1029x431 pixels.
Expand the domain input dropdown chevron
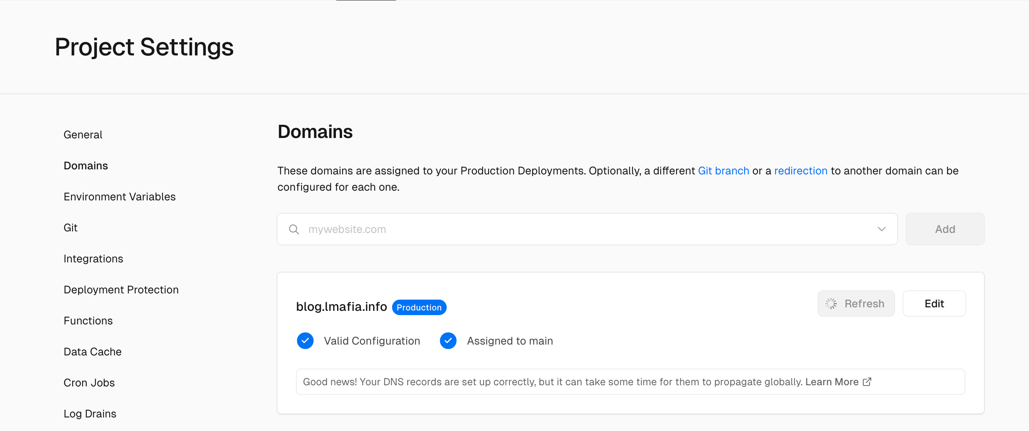[881, 229]
